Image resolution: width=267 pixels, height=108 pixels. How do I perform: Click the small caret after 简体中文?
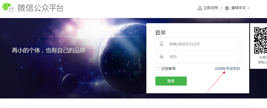click(248, 8)
